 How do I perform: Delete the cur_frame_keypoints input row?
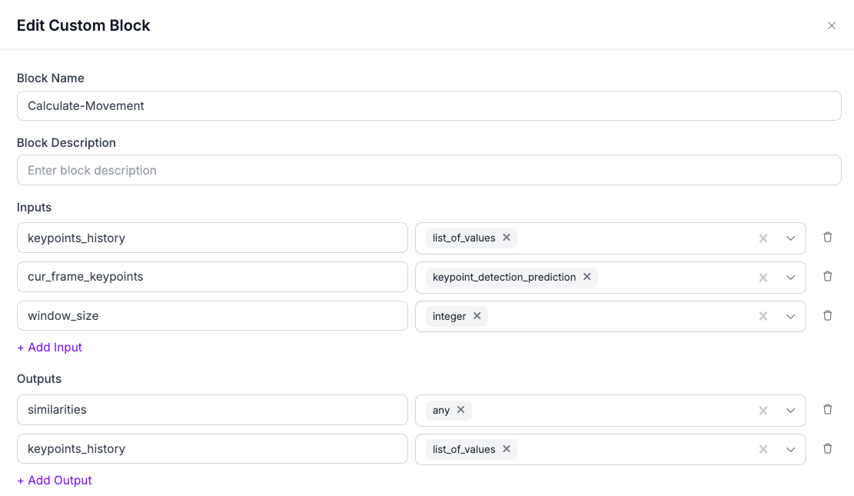coord(827,276)
